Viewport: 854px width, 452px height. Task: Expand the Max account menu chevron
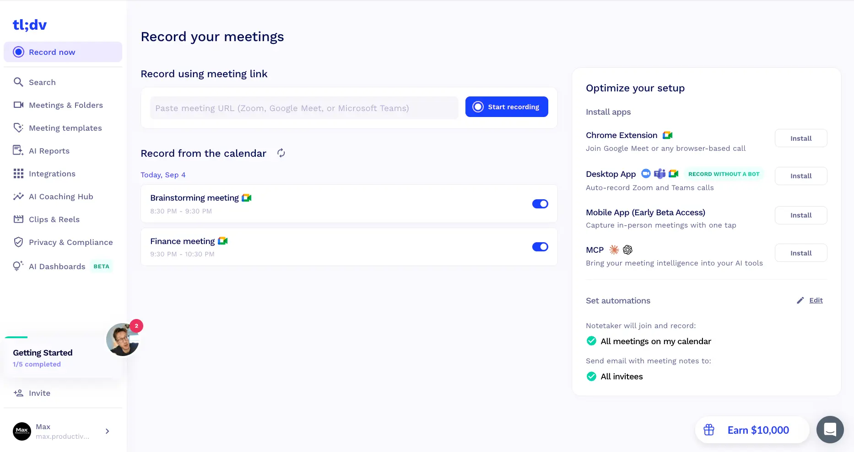tap(107, 431)
